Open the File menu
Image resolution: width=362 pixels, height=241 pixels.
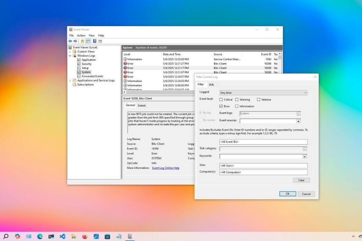click(71, 36)
